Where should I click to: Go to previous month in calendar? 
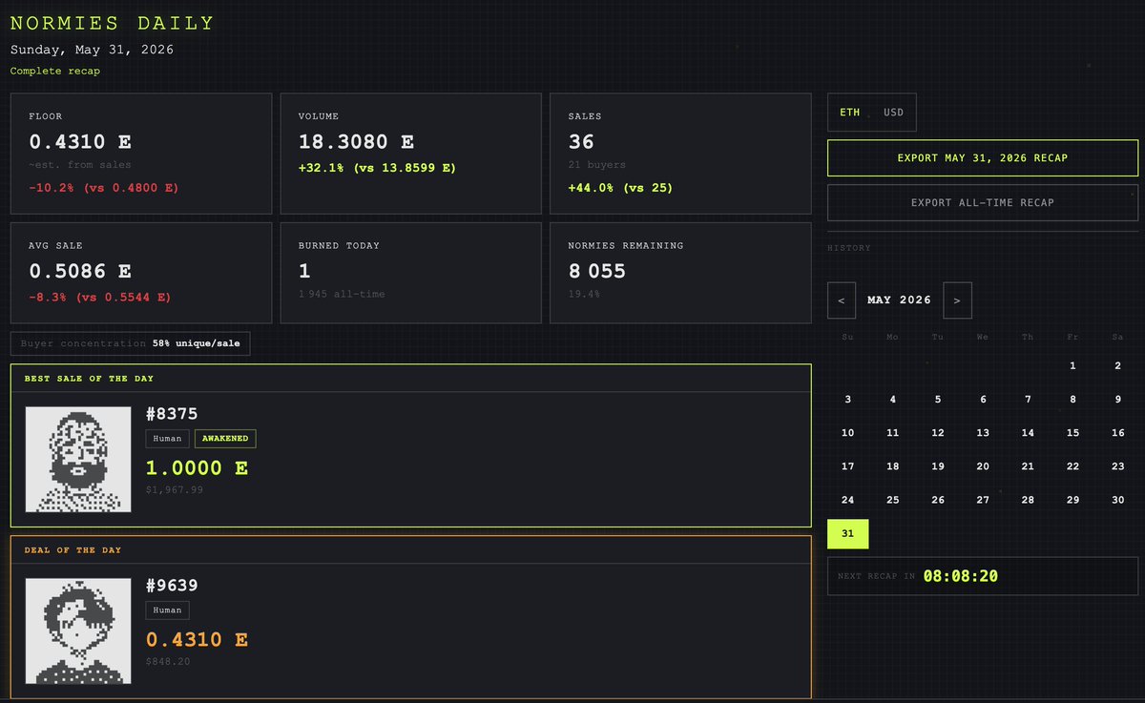tap(842, 300)
